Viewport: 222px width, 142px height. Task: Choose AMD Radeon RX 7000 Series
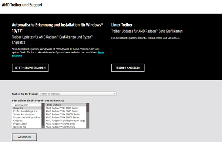tap(65, 108)
